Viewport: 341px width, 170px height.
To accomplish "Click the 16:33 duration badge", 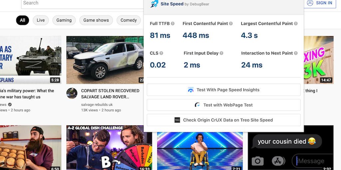I will (x=145, y=168).
